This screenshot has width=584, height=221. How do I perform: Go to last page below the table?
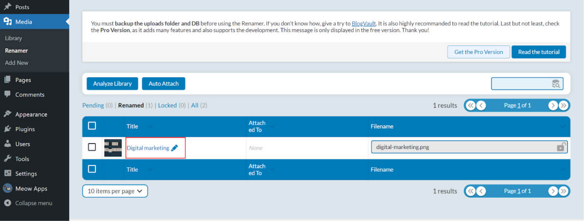[564, 191]
